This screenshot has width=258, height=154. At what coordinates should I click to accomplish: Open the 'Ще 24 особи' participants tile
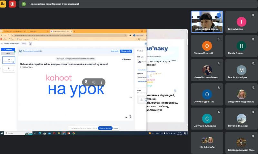(207, 143)
